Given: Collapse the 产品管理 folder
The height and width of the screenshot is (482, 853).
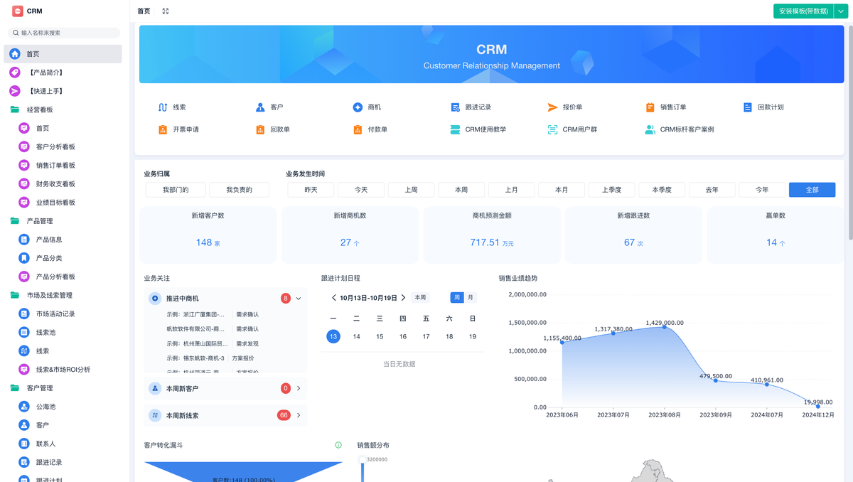Looking at the screenshot, I should pyautogui.click(x=64, y=221).
